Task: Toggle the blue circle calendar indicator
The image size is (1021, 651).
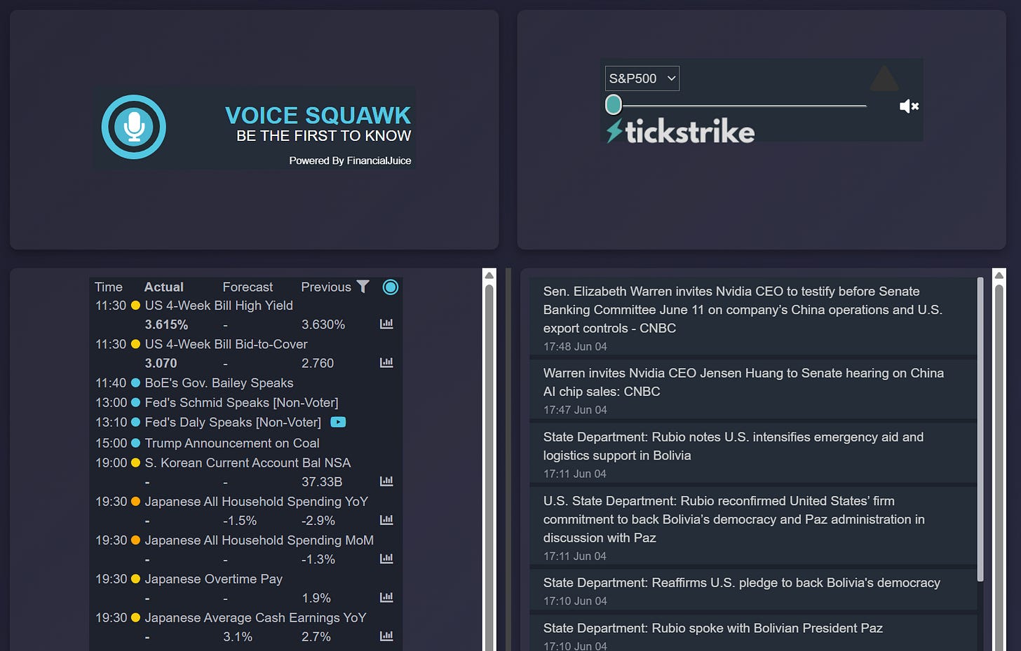Action: (391, 287)
